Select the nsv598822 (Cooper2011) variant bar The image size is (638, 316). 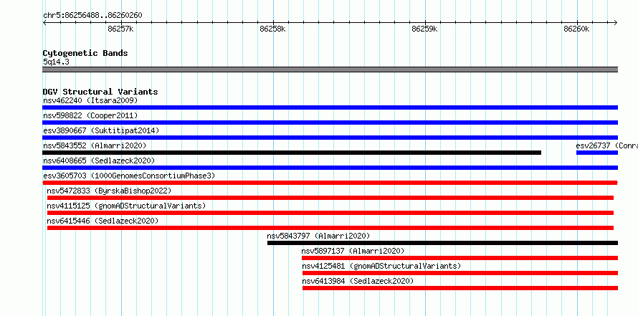pos(330,123)
